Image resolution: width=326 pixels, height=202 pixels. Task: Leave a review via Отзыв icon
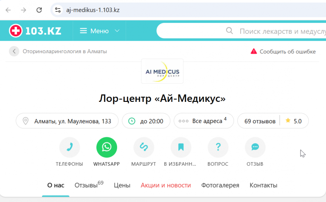(255, 147)
